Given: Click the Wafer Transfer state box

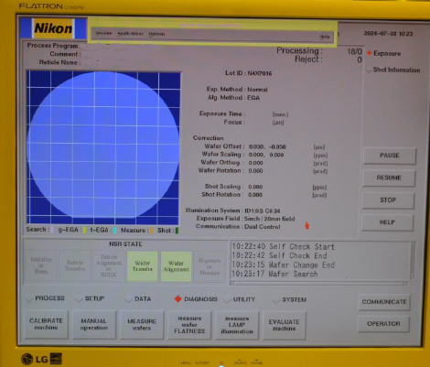Looking at the screenshot, I should [143, 266].
